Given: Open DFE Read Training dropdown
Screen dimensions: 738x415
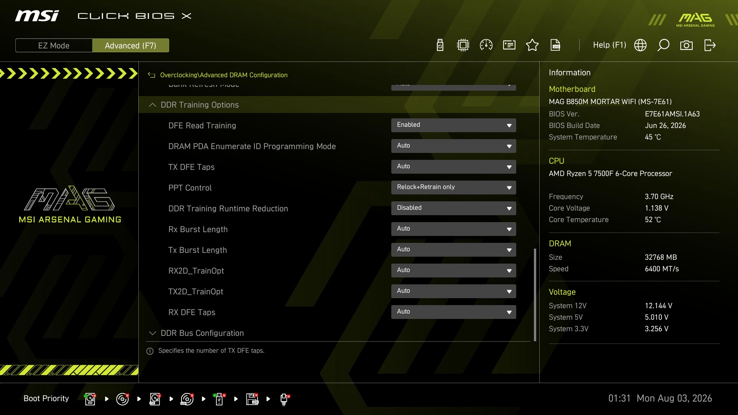Looking at the screenshot, I should [454, 125].
